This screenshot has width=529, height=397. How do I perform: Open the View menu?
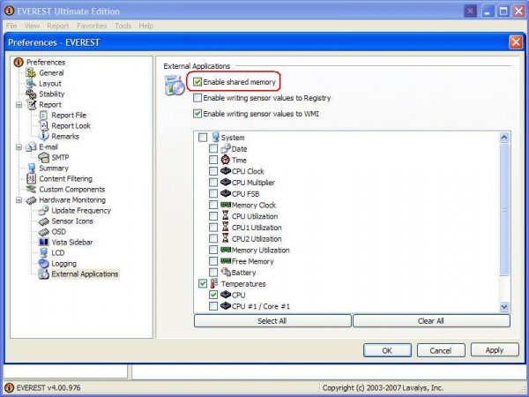coord(32,26)
